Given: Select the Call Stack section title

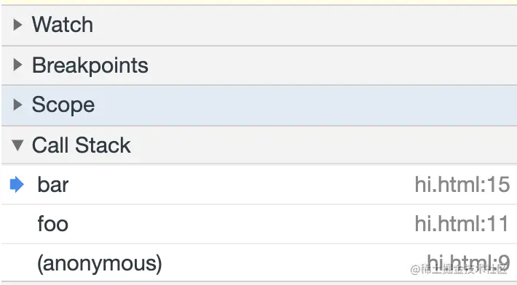Looking at the screenshot, I should 81,145.
